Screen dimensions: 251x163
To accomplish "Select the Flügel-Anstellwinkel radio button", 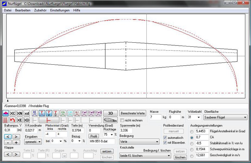I will click(192, 131).
